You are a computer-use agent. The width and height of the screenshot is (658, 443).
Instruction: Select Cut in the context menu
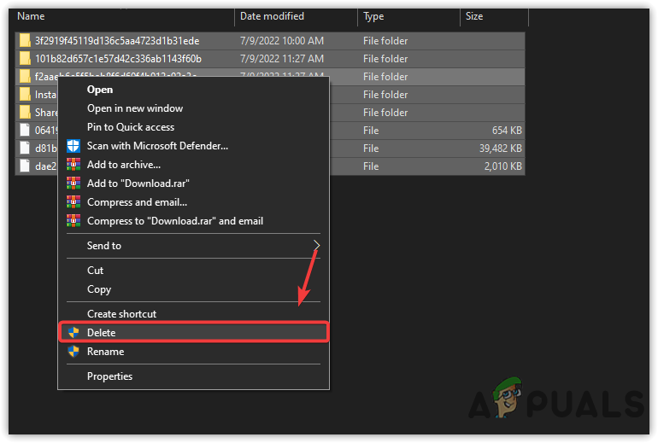pos(96,271)
